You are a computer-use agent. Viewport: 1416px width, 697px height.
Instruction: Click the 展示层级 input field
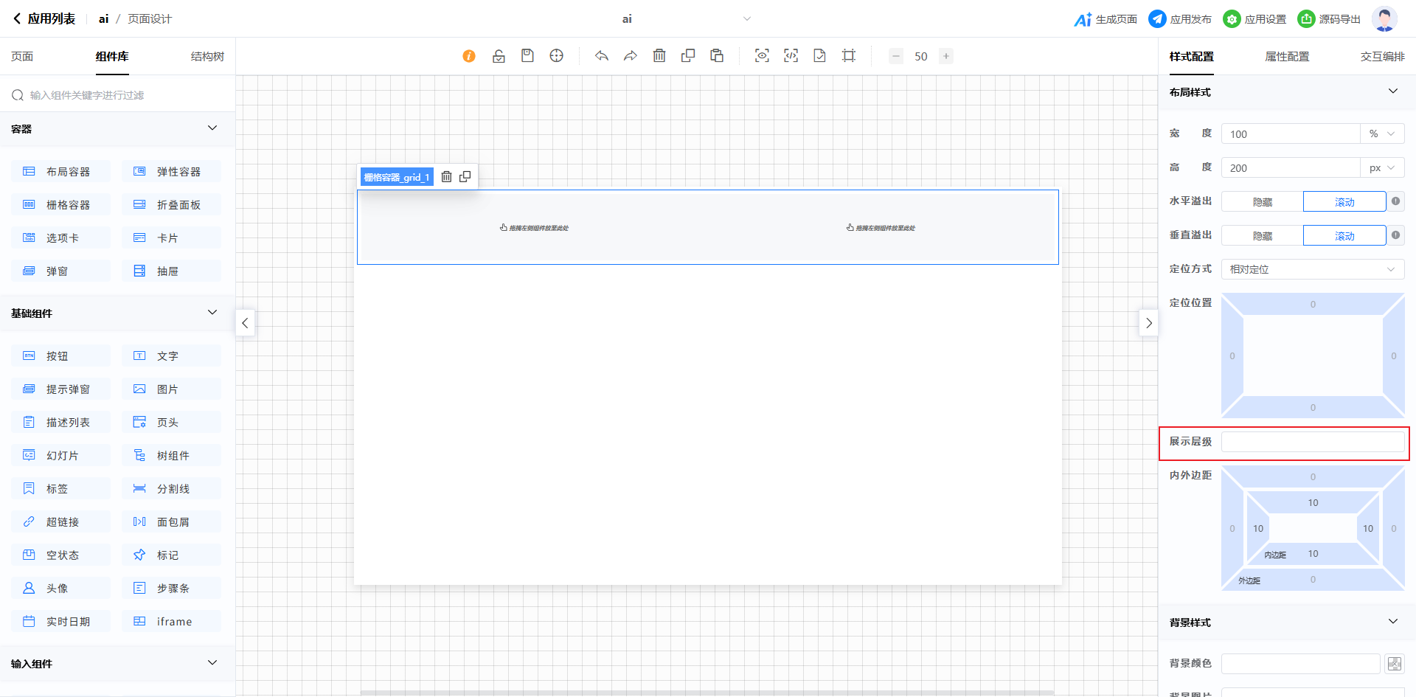click(x=1312, y=442)
